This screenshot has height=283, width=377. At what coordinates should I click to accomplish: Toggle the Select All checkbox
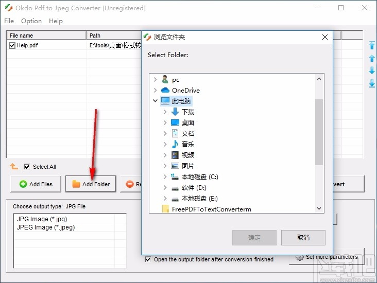[x=27, y=167]
